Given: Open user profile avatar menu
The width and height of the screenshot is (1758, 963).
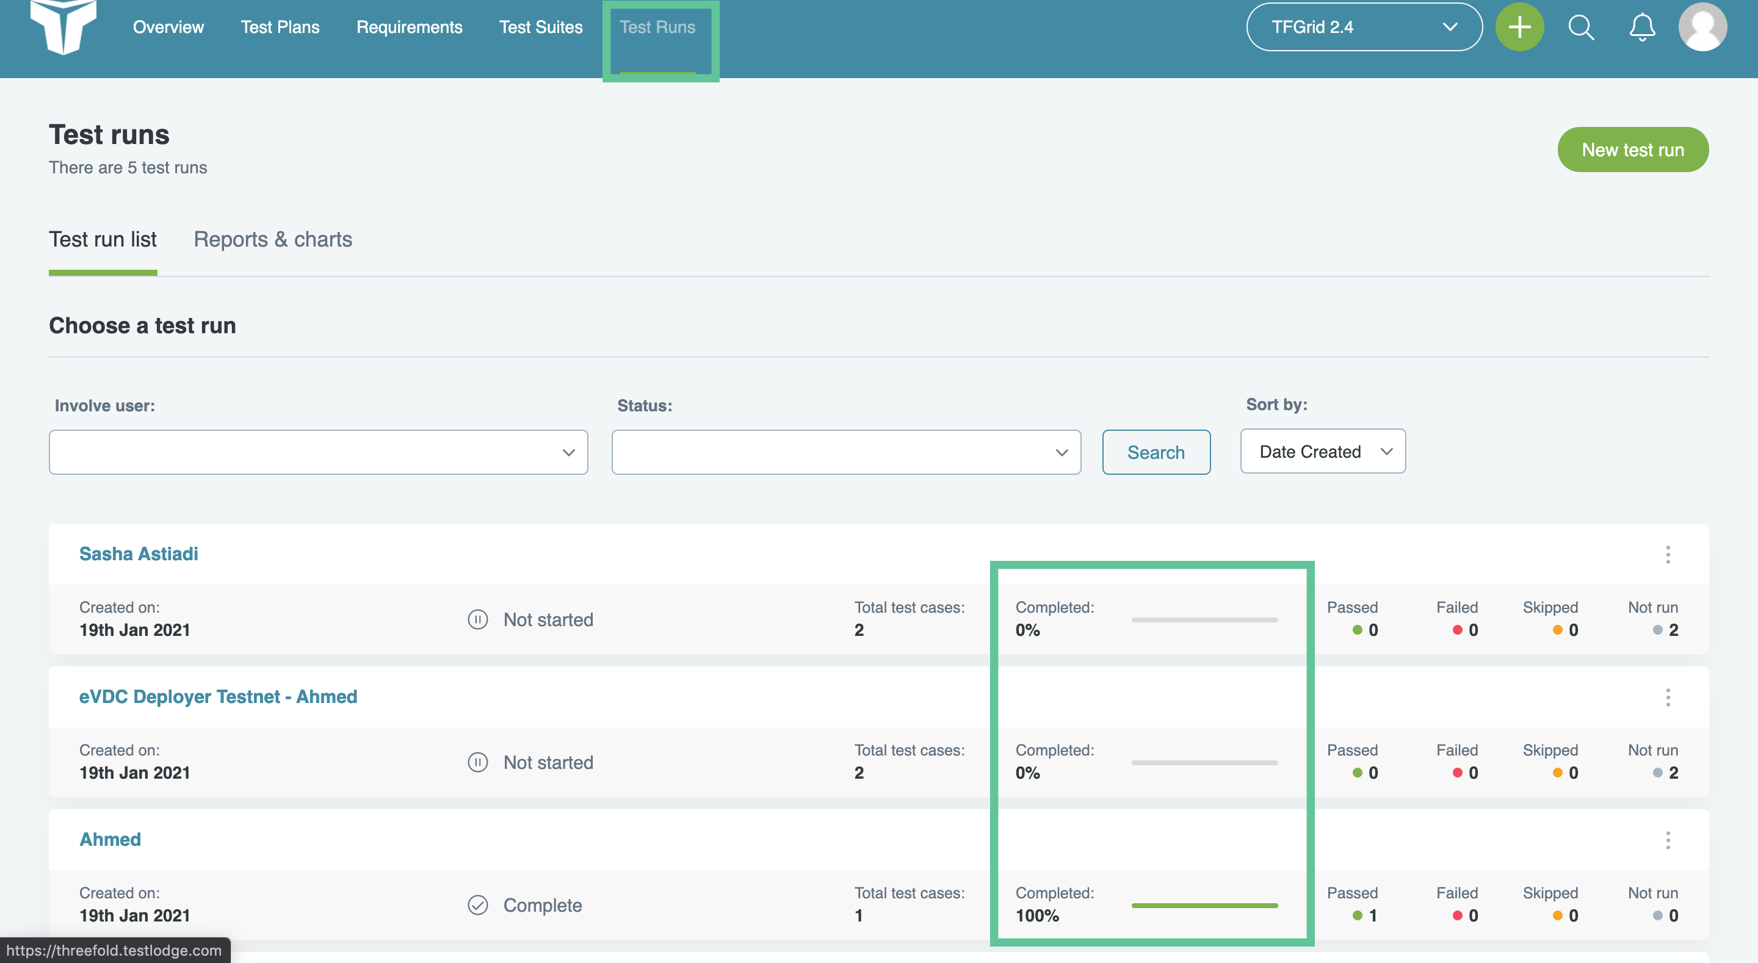Looking at the screenshot, I should point(1702,27).
